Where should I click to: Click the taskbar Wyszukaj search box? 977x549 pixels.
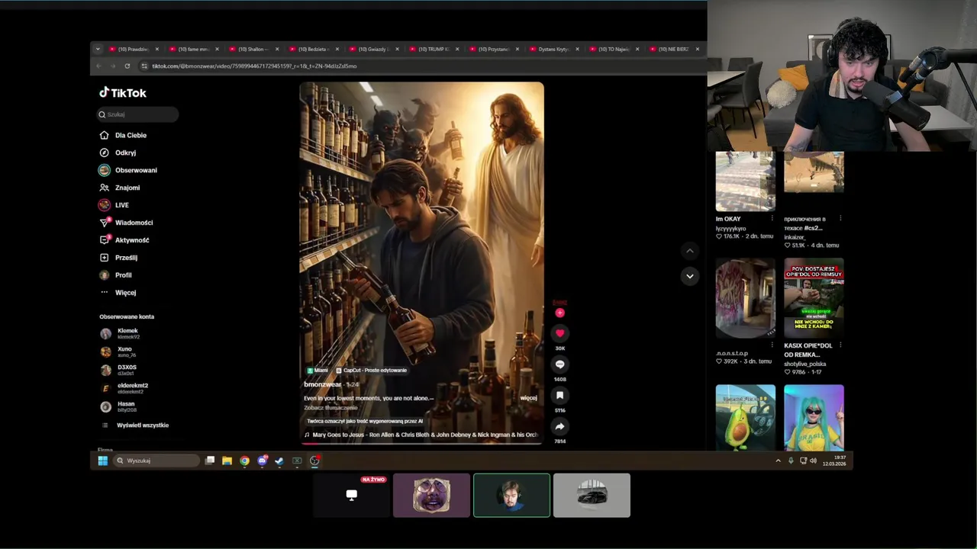pos(156,461)
